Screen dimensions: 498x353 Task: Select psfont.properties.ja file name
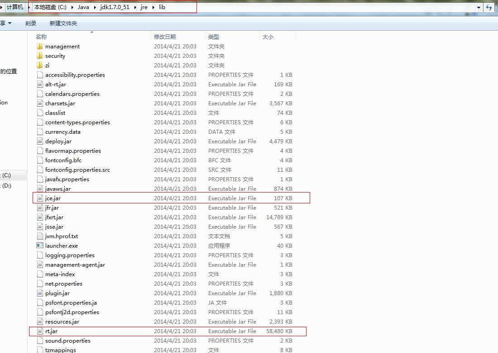(71, 302)
